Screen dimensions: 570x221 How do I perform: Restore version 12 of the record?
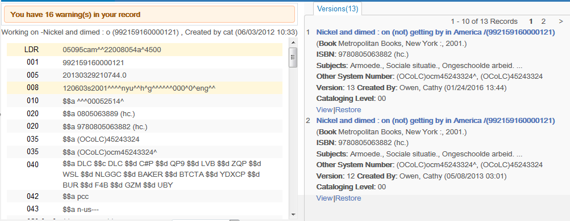coord(348,198)
